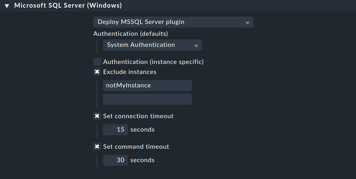Click the Authentication (defaults) label
This screenshot has height=179, width=356.
pyautogui.click(x=131, y=34)
